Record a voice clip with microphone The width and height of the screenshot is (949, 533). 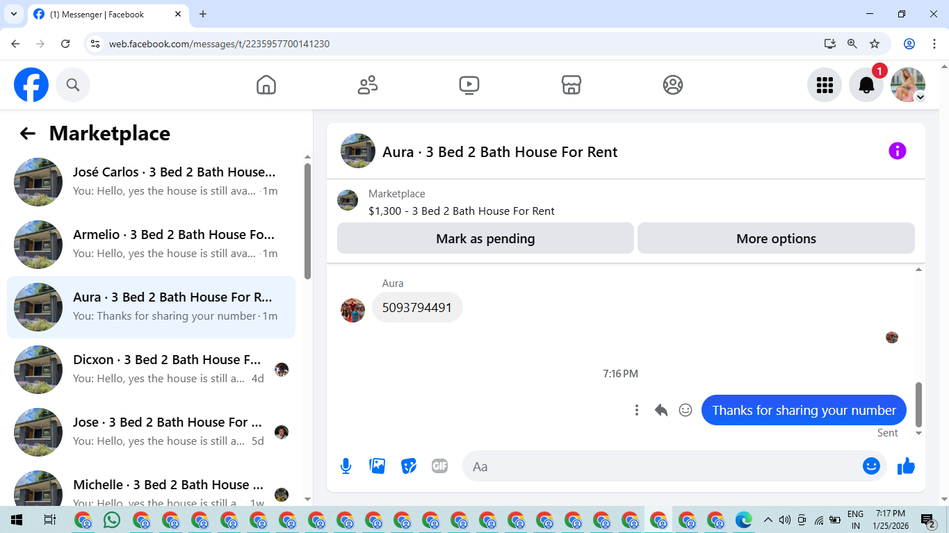346,466
